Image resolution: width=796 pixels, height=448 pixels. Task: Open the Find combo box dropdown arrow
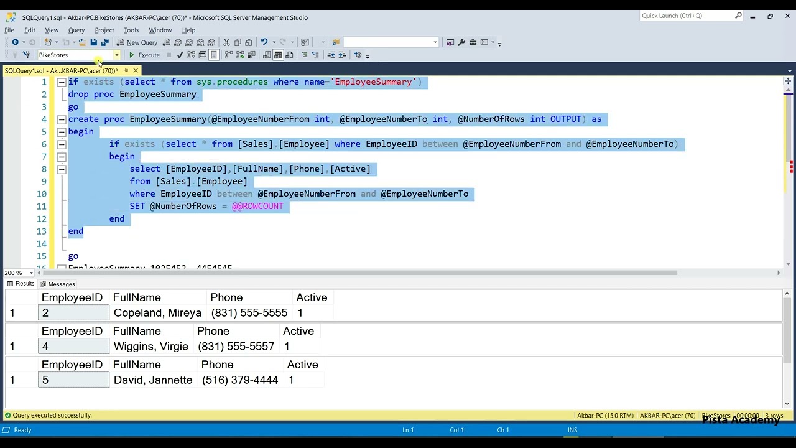tap(435, 42)
